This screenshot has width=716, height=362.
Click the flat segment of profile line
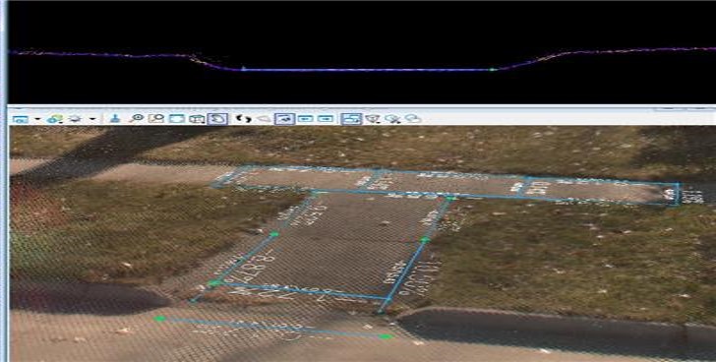(365, 70)
